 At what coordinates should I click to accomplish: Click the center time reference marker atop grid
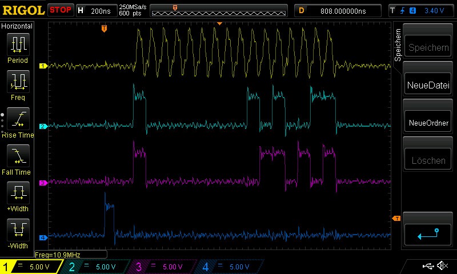(x=220, y=23)
